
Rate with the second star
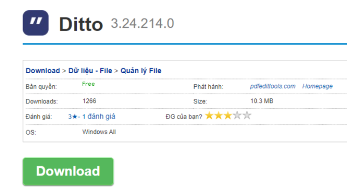coord(219,116)
